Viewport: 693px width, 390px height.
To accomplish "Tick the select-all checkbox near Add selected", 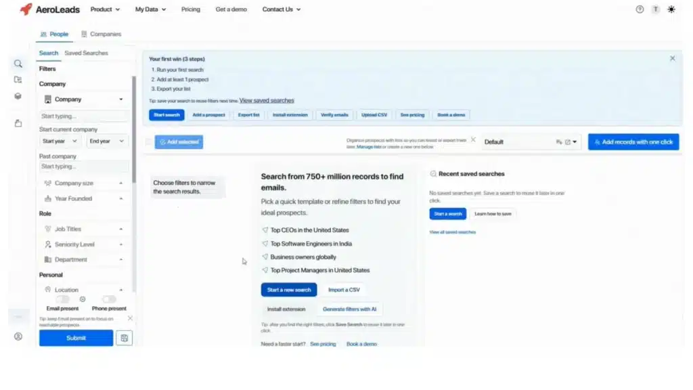I will click(148, 142).
